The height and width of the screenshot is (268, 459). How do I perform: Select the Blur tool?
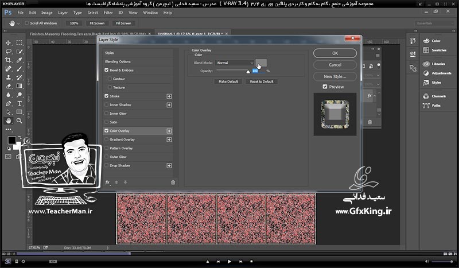[8, 95]
